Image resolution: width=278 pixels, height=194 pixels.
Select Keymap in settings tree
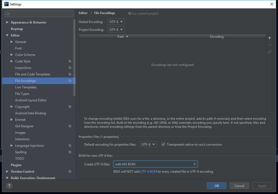(x=17, y=29)
